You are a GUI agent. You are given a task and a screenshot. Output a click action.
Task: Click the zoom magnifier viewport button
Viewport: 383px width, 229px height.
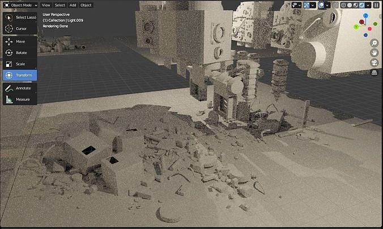click(374, 43)
